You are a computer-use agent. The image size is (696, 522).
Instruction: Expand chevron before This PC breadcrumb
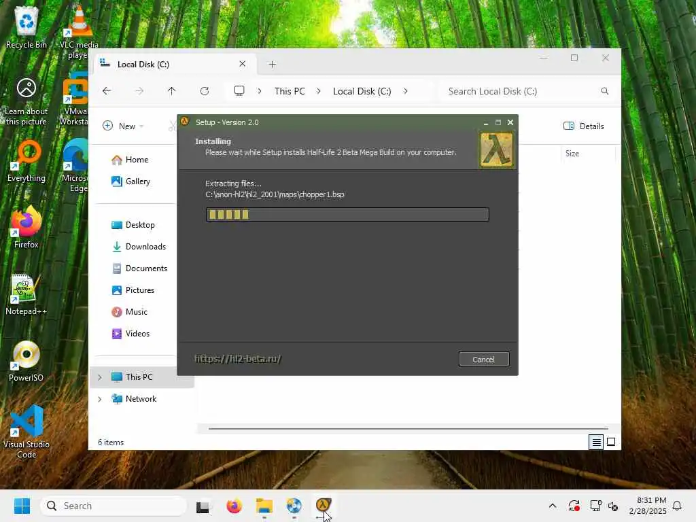coord(260,91)
